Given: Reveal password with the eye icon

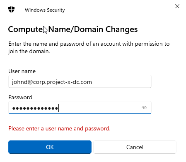Looking at the screenshot, I should pyautogui.click(x=144, y=108).
